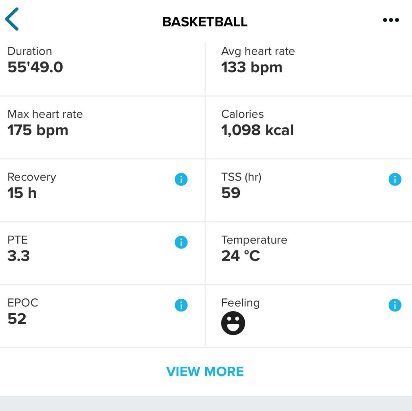The width and height of the screenshot is (412, 411).
Task: Tap the EPOC info icon
Action: tap(181, 306)
